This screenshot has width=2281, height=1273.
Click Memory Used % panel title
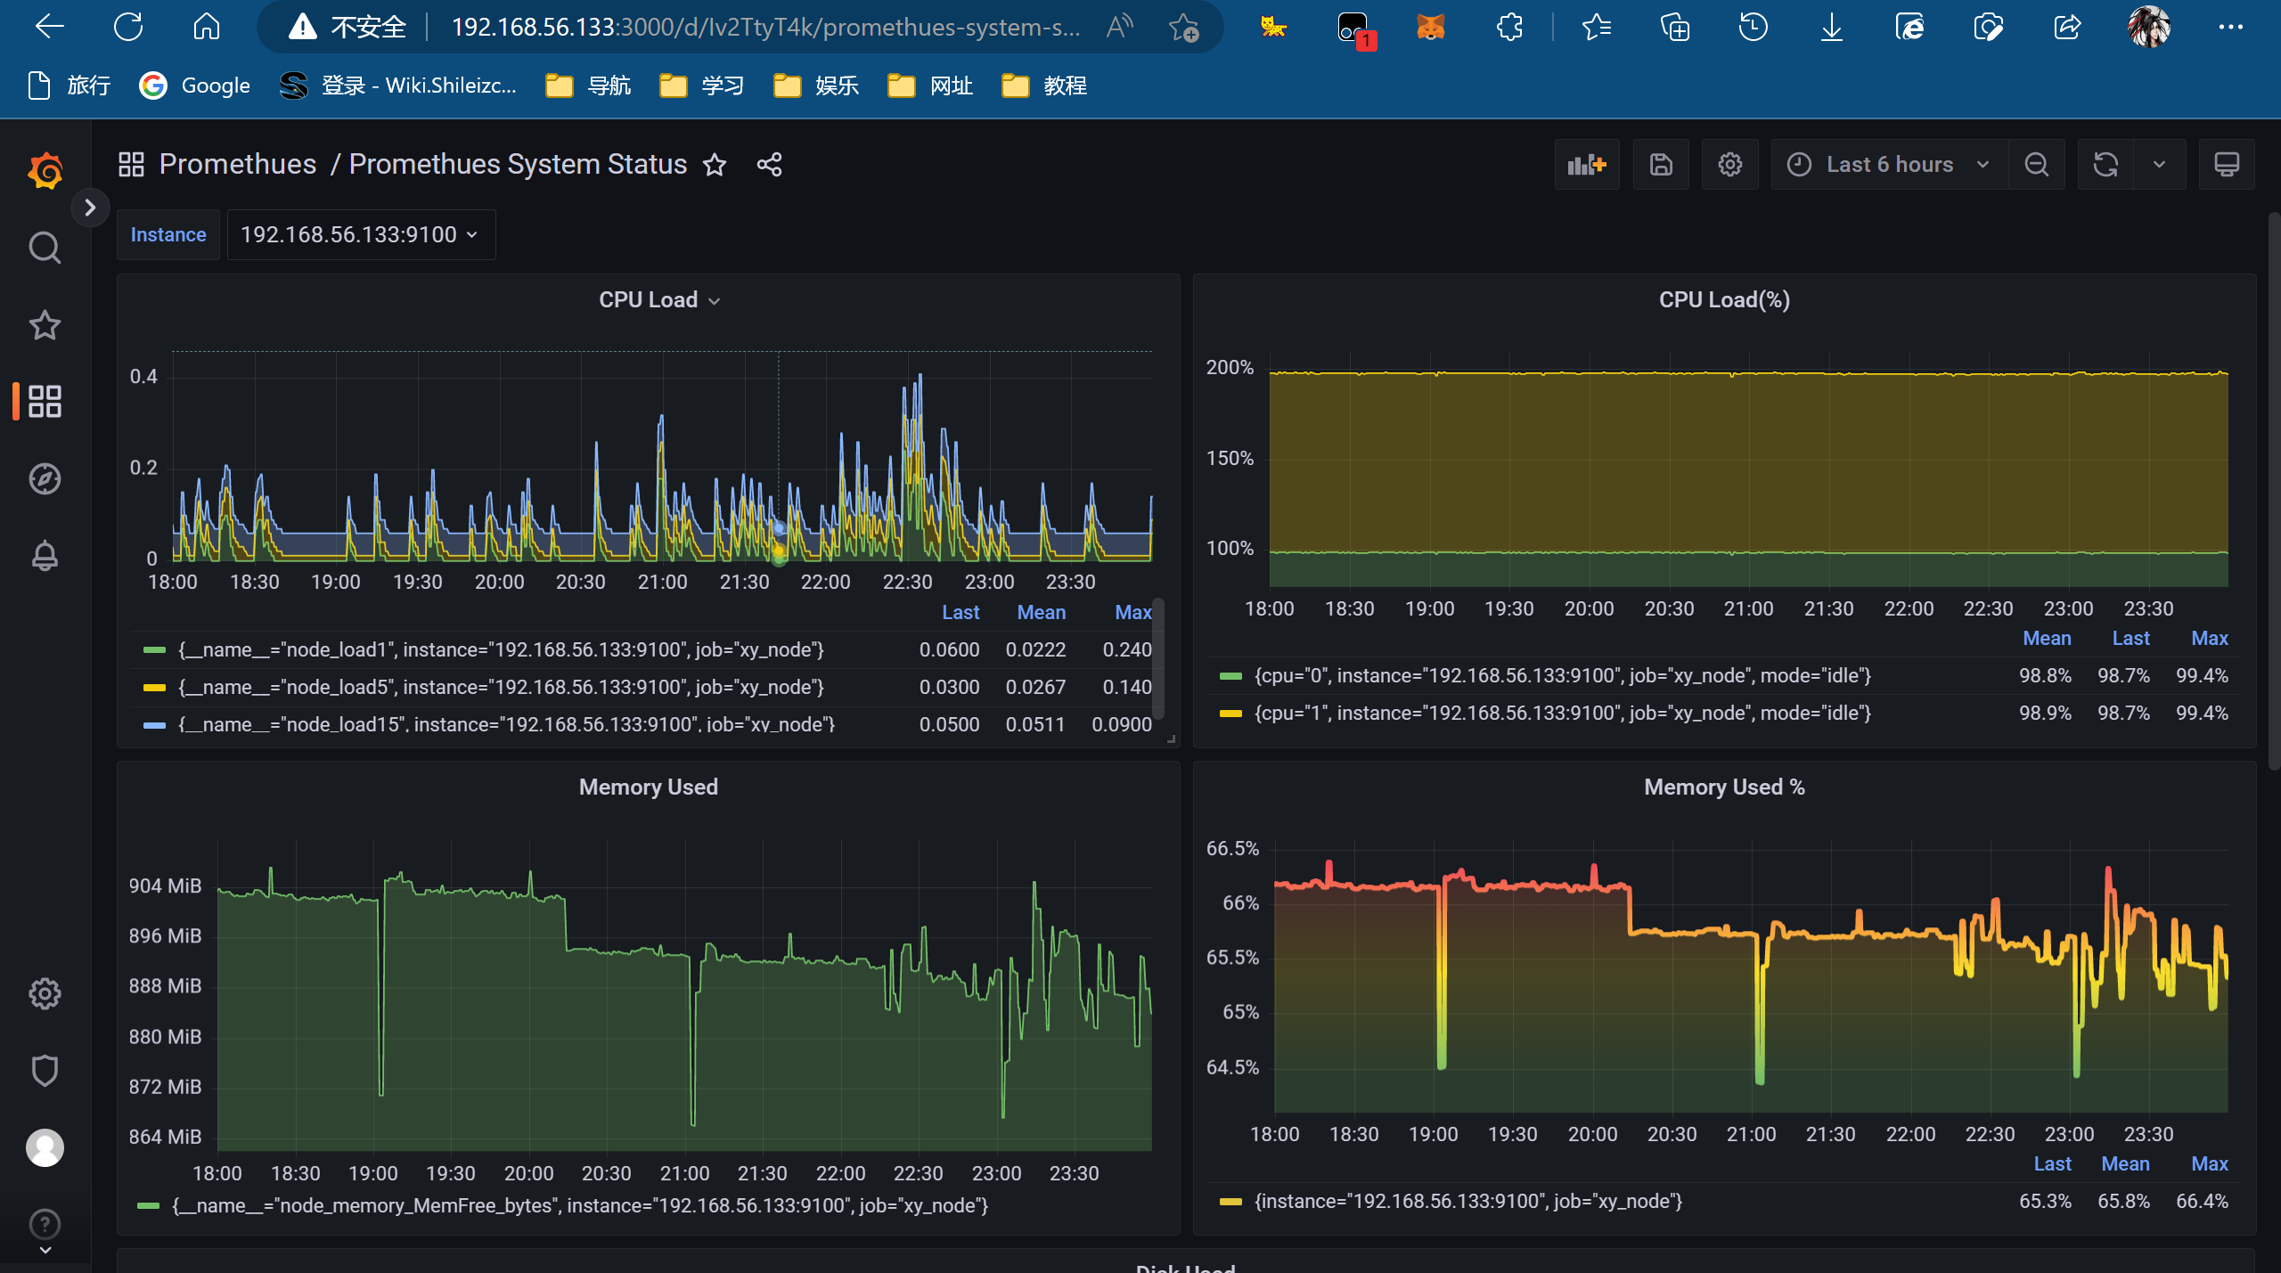click(1724, 787)
